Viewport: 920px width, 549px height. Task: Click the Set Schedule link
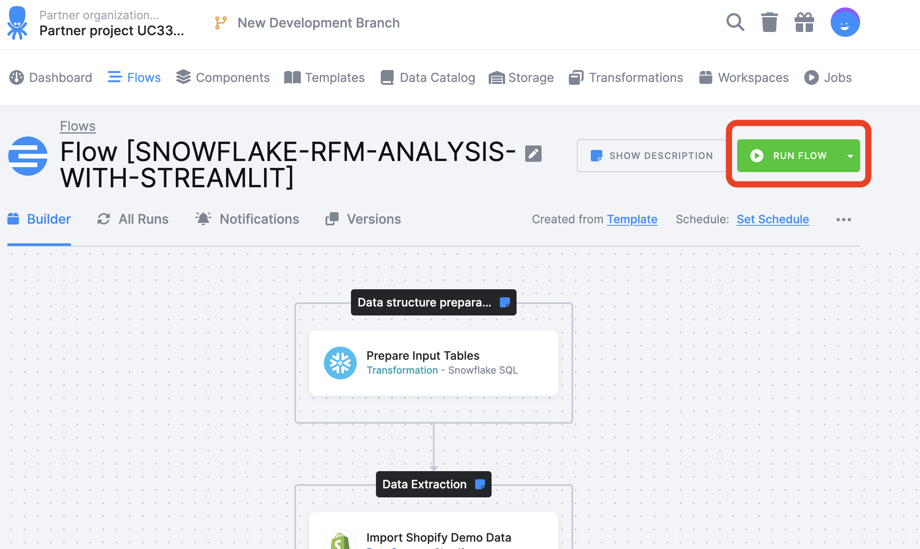click(x=773, y=219)
